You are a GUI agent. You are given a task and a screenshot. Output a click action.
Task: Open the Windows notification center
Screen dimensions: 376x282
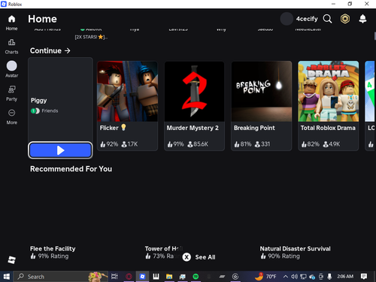364,277
